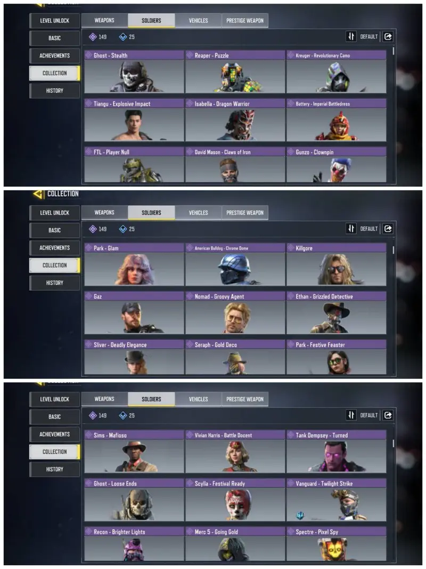This screenshot has width=426, height=569.
Task: Click the rarity icon next to Ghost - Stealth
Action: point(88,55)
